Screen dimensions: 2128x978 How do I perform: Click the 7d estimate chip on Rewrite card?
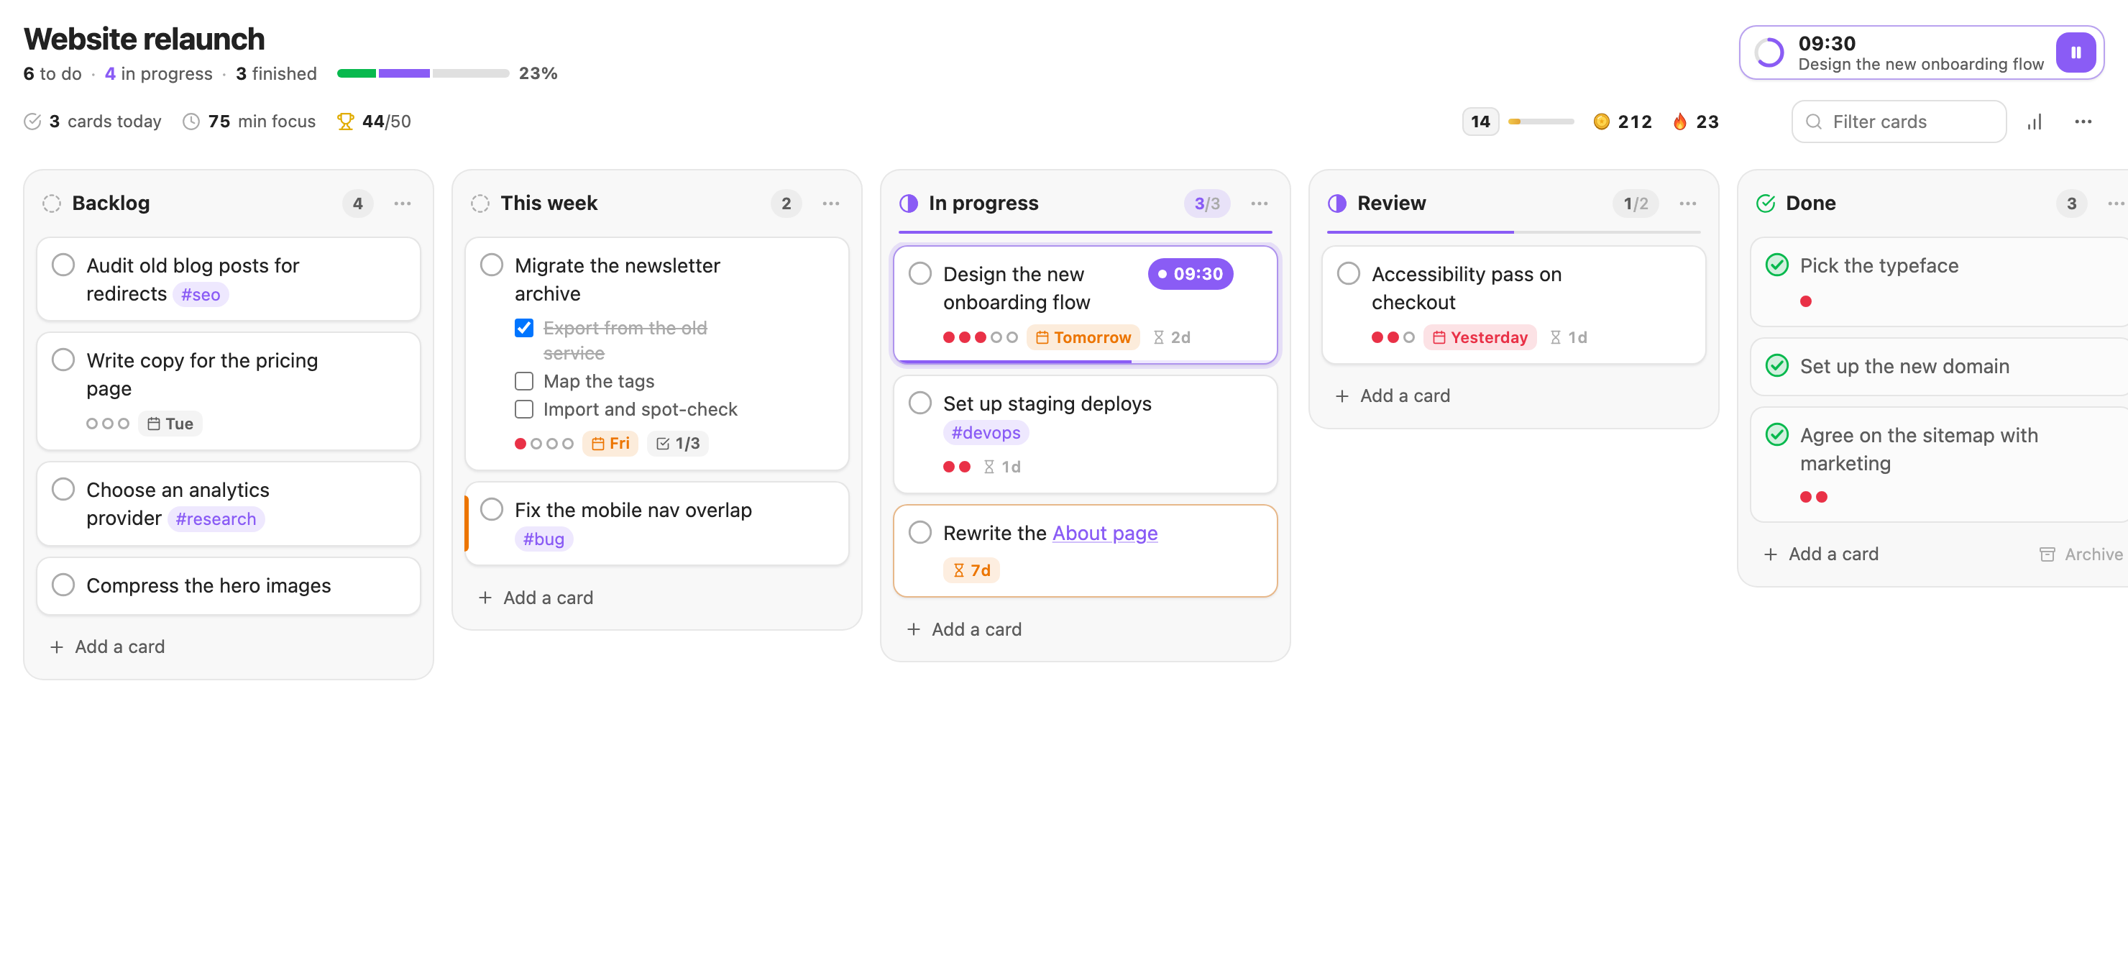pyautogui.click(x=971, y=570)
